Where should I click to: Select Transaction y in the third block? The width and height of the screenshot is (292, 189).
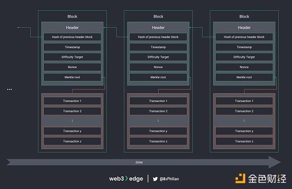point(244,131)
